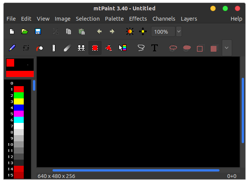249x183 pixels.
Task: Select the Lasso Selection tool
Action: [x=141, y=48]
